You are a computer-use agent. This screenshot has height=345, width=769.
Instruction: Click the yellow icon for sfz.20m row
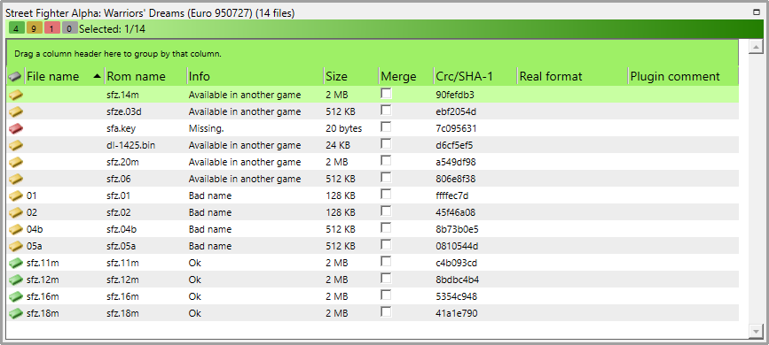point(16,162)
